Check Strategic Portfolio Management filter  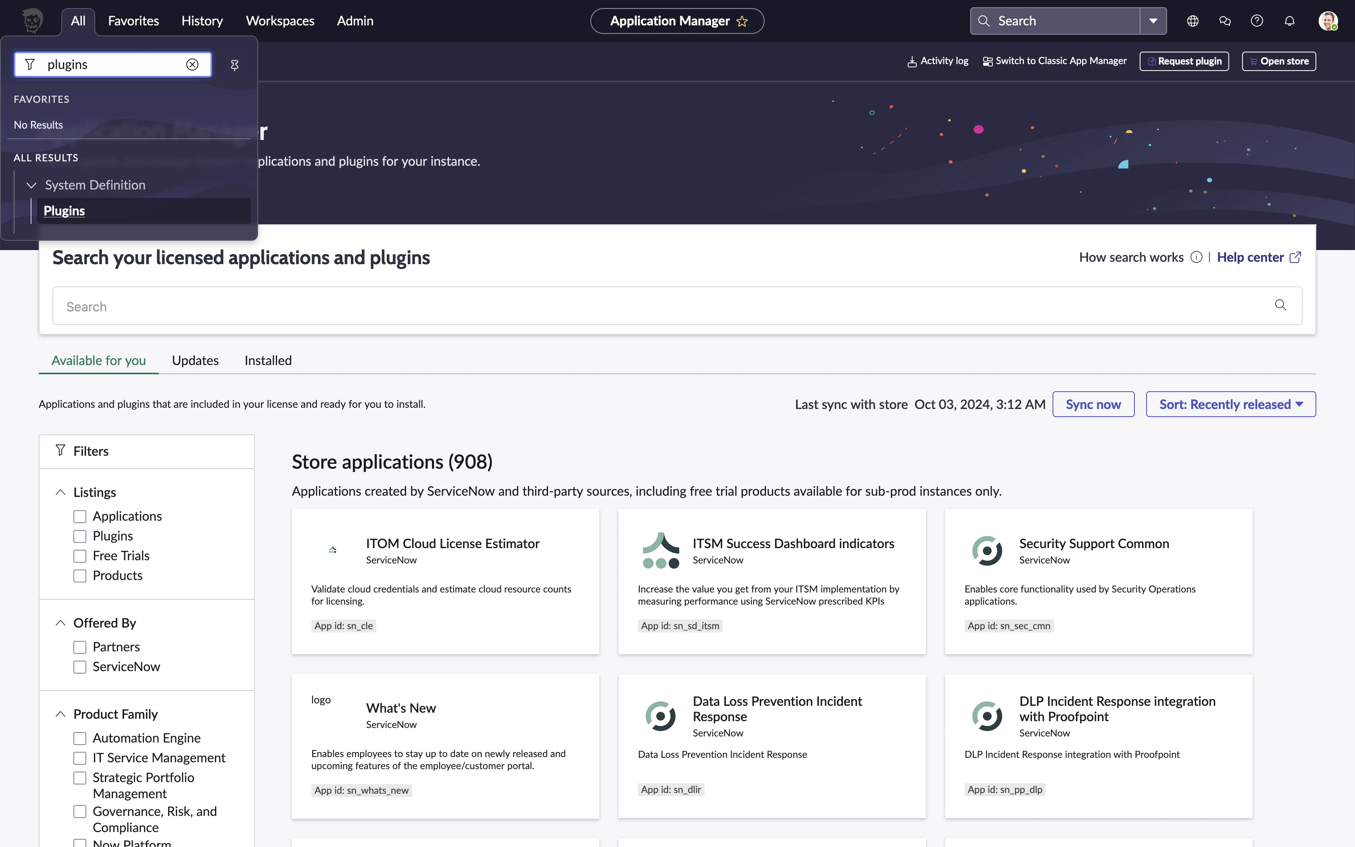coord(80,778)
